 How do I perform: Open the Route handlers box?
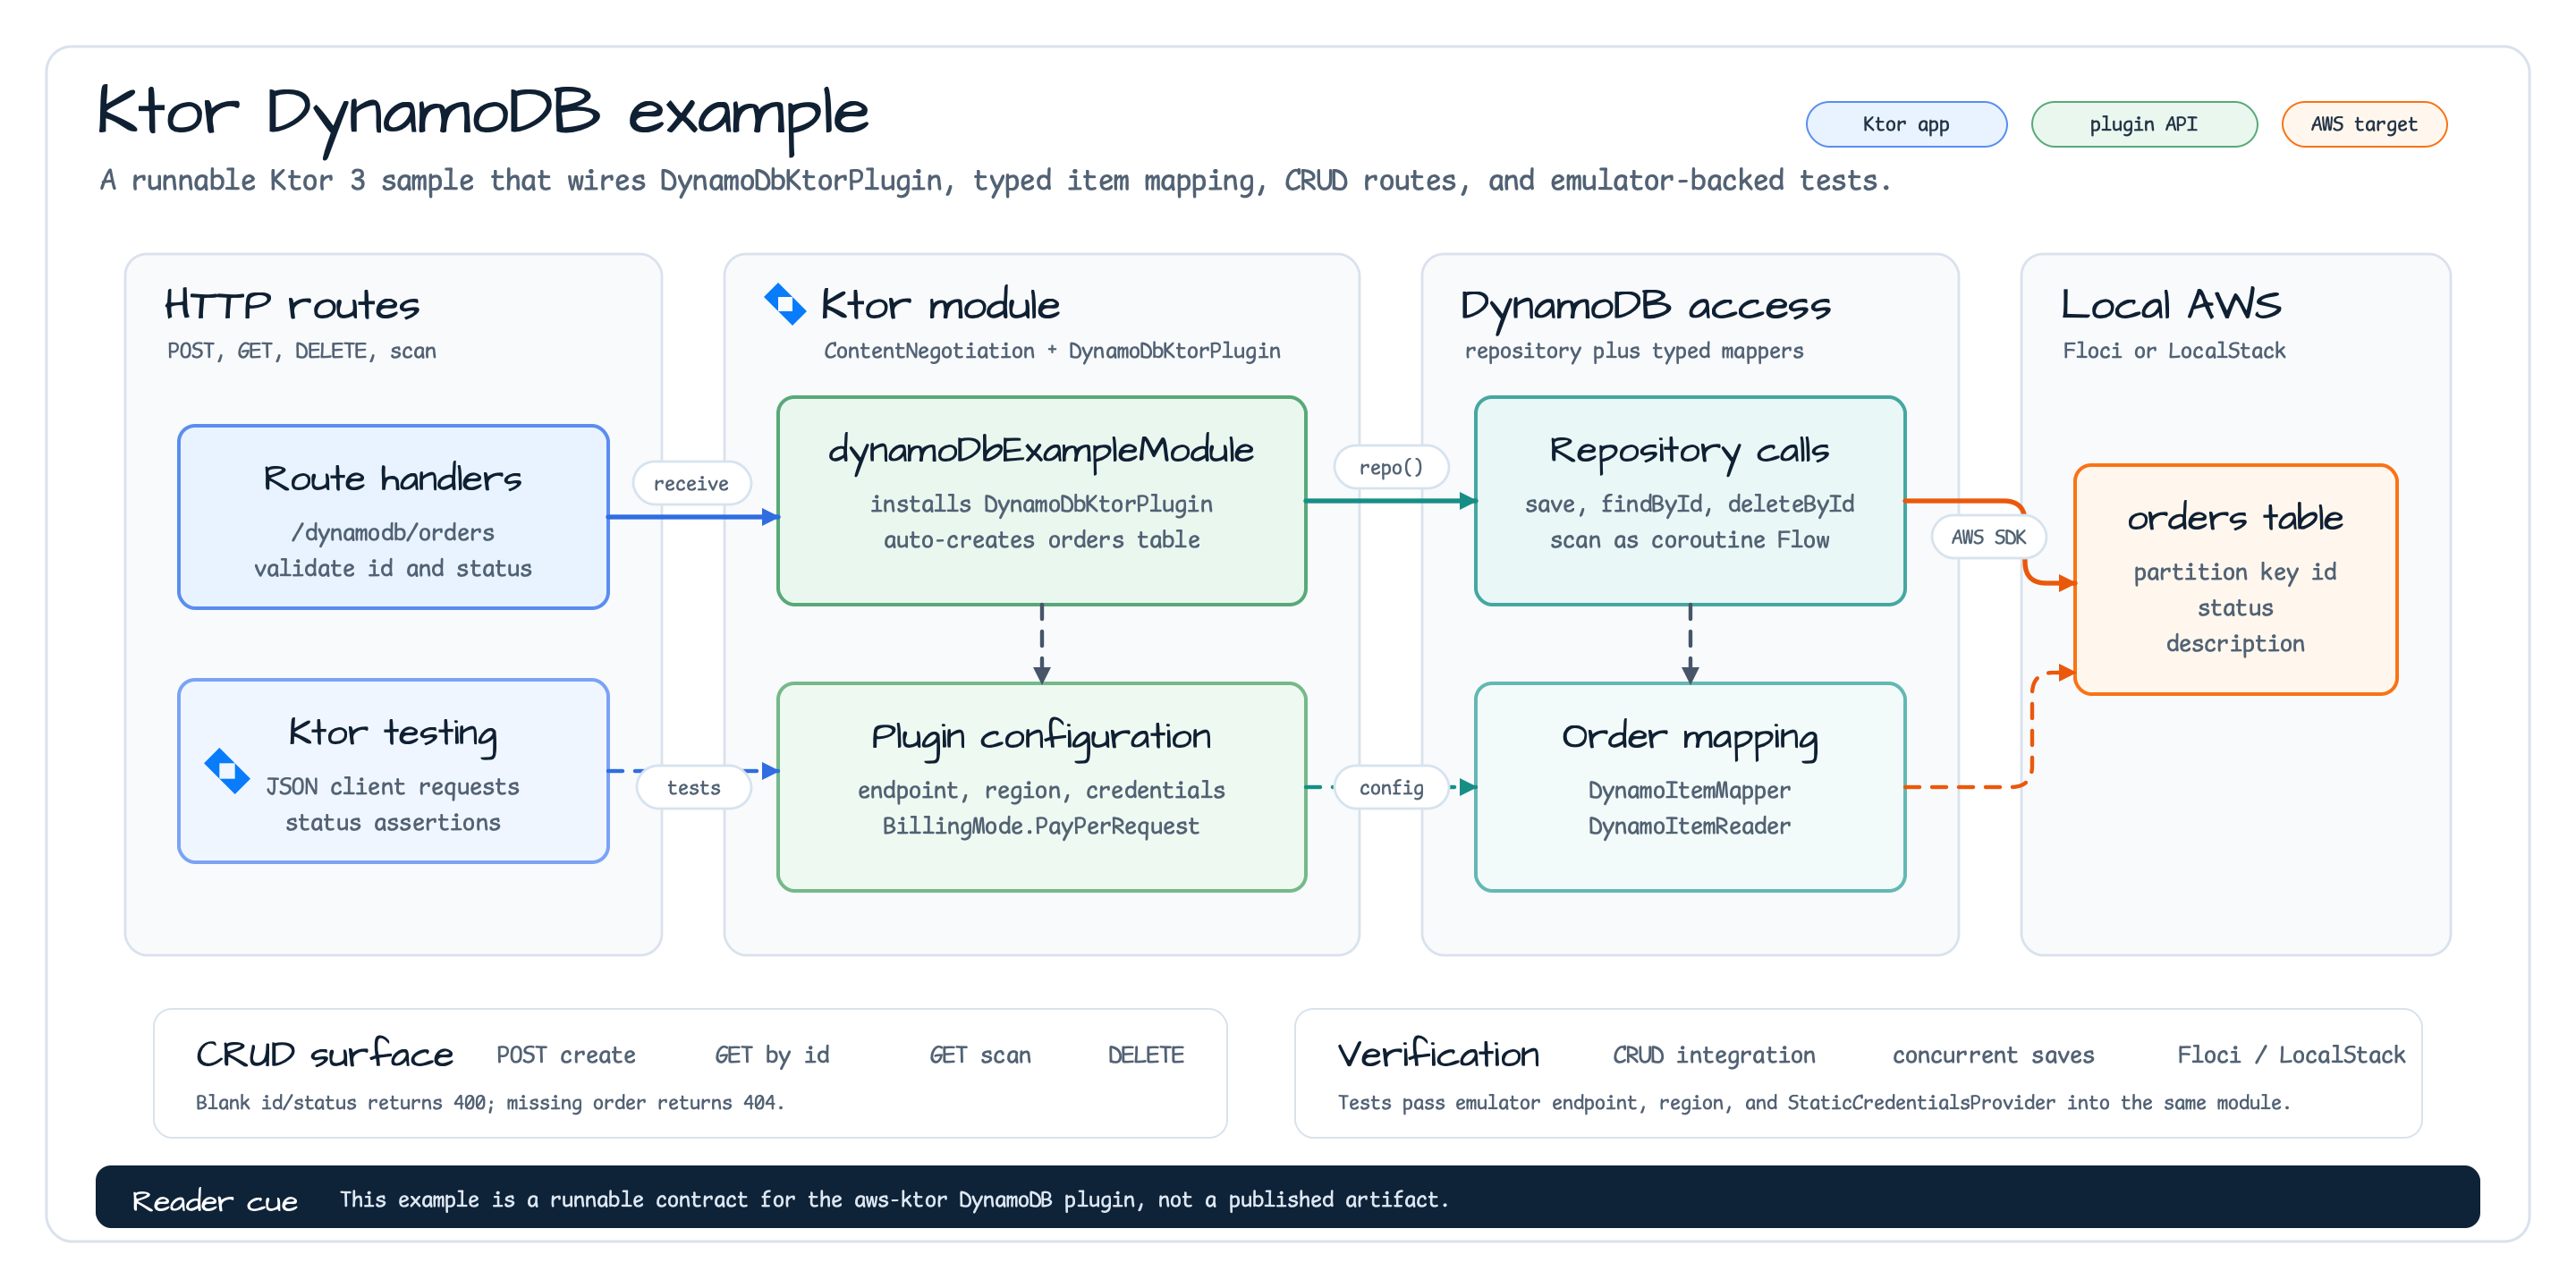(x=393, y=517)
